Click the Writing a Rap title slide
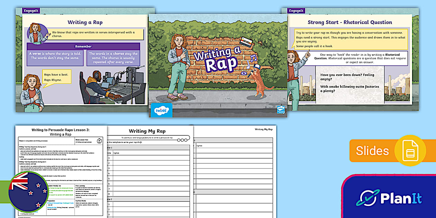Screen dimensions: 436x218 (x=218, y=62)
